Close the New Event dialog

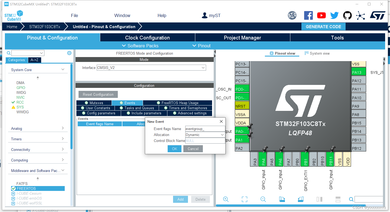coord(221,121)
